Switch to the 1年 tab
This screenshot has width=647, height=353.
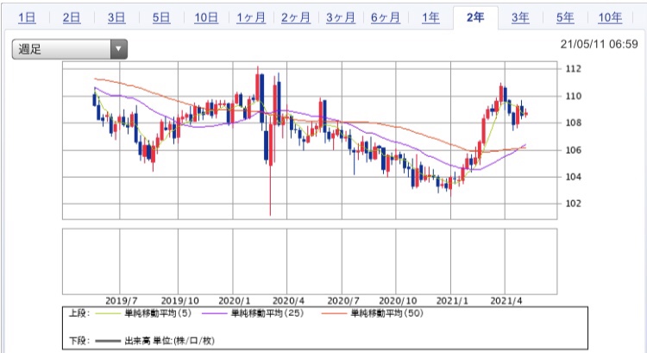(430, 17)
